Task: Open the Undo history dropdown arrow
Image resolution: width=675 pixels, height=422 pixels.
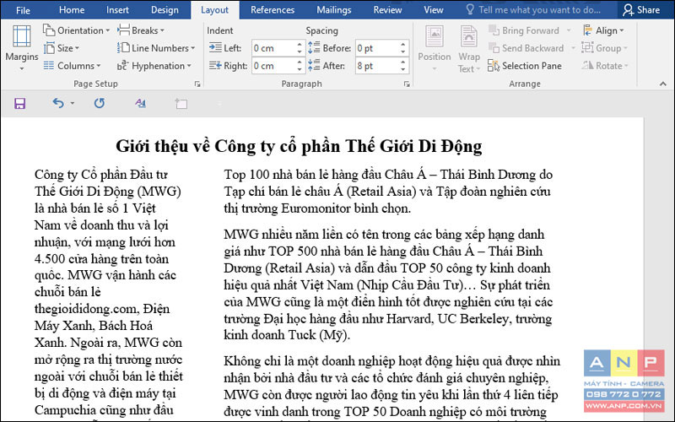Action: (x=72, y=103)
